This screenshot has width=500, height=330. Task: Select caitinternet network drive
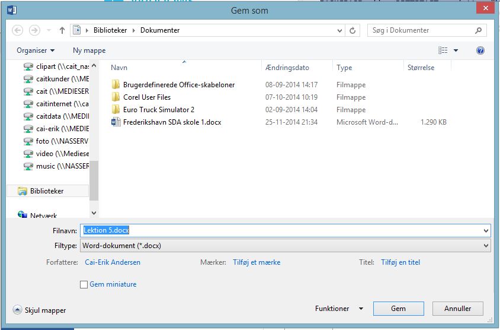click(56, 104)
